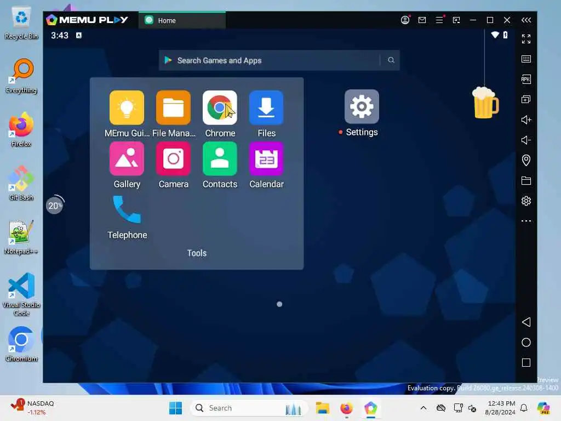The width and height of the screenshot is (561, 421).
Task: Select the Everything desktop shortcut
Action: tap(21, 76)
